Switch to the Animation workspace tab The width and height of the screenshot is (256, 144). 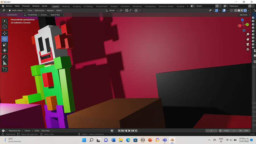coord(125,6)
